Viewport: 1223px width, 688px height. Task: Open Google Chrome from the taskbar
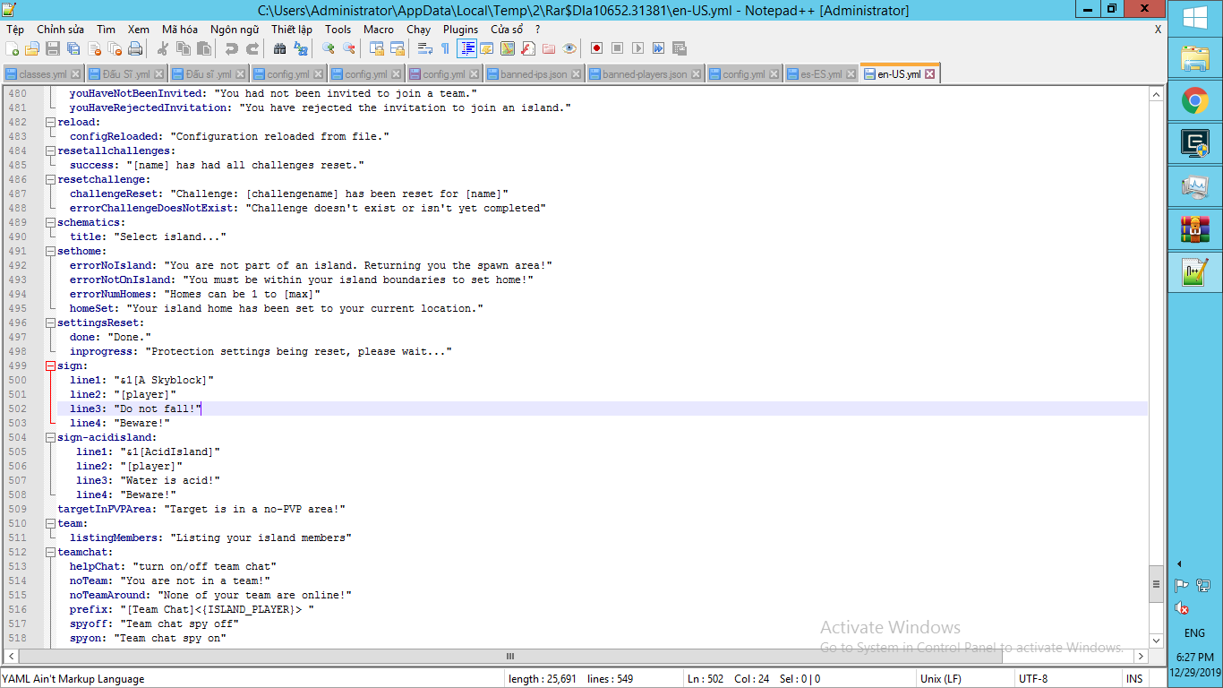pos(1195,100)
